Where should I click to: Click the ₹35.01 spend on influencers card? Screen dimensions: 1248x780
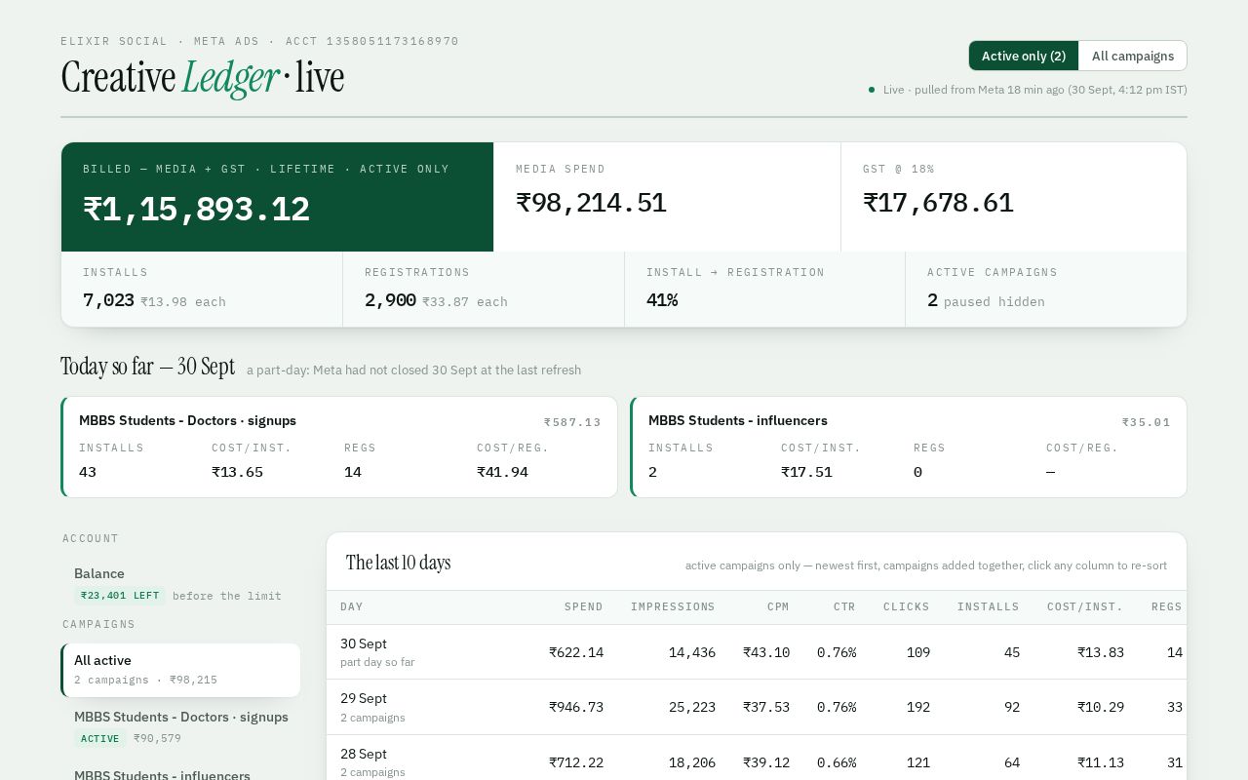tap(1147, 422)
